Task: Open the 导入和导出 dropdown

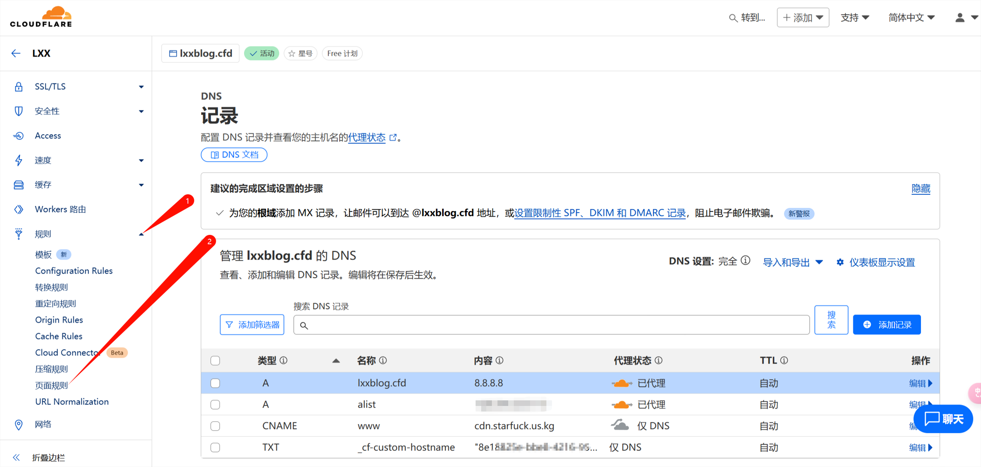Action: point(792,262)
